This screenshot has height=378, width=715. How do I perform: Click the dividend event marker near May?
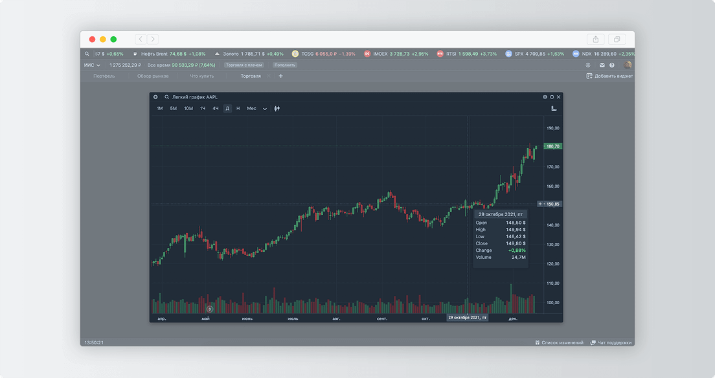210,309
